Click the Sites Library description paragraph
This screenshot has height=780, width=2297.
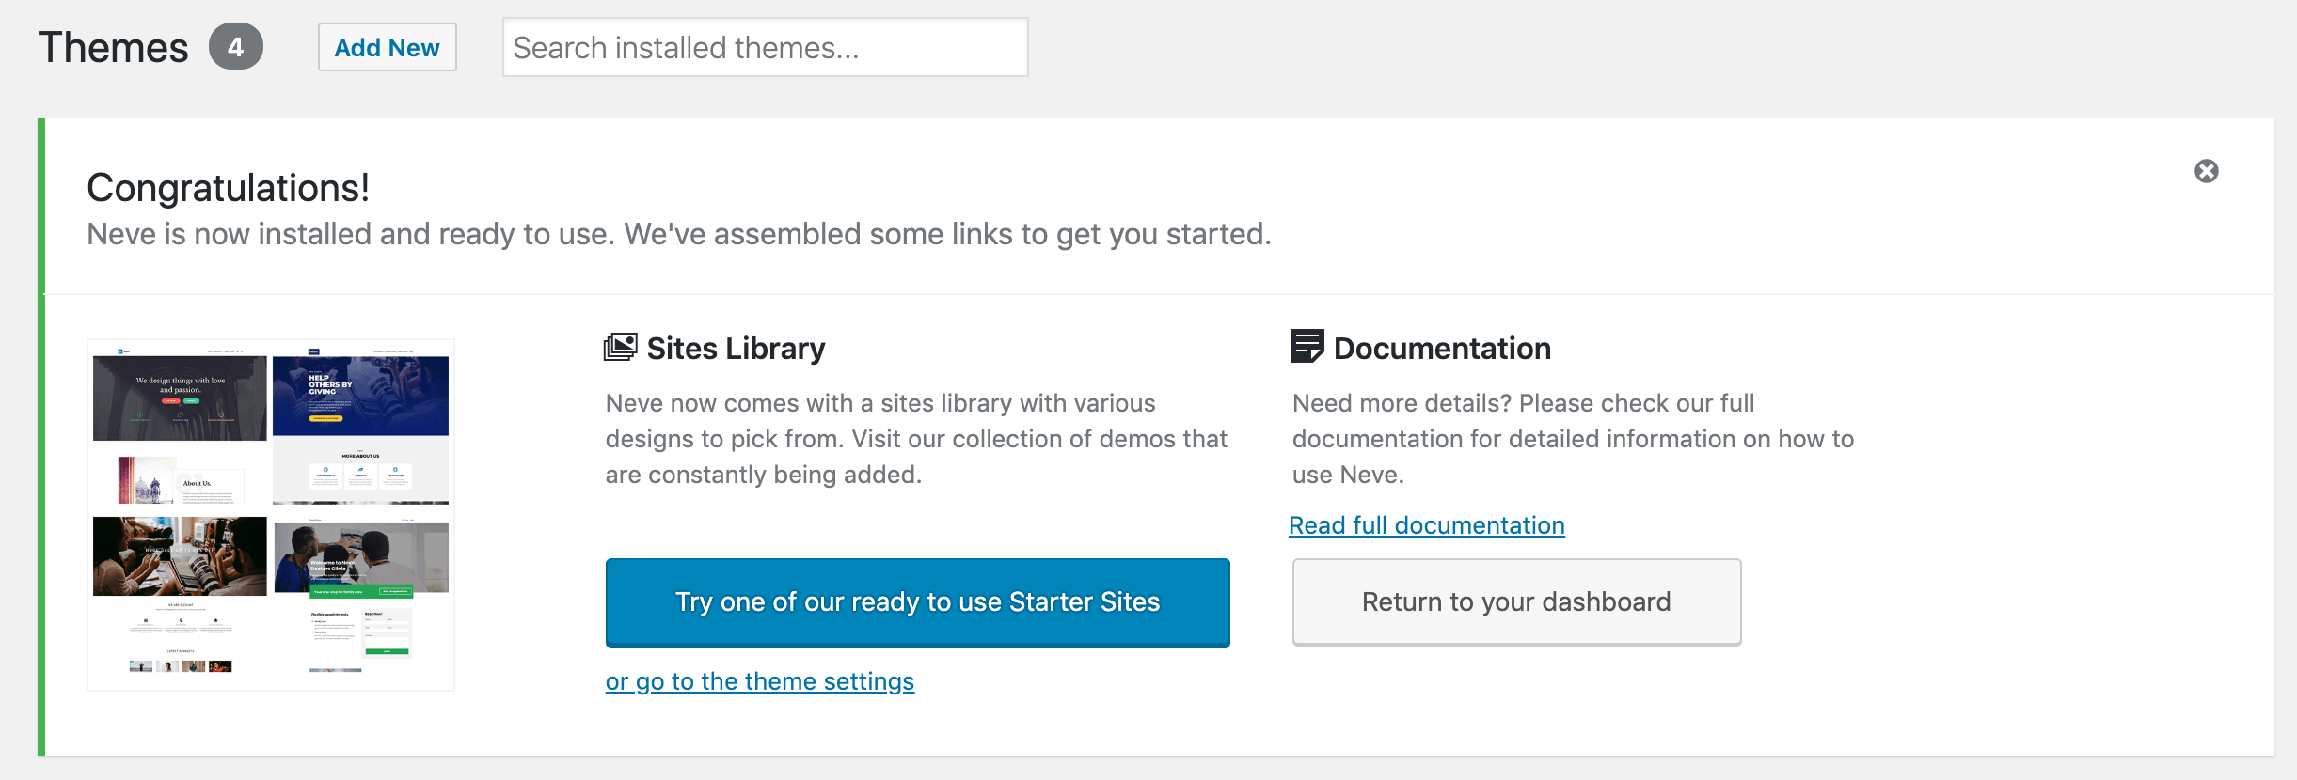pos(915,439)
